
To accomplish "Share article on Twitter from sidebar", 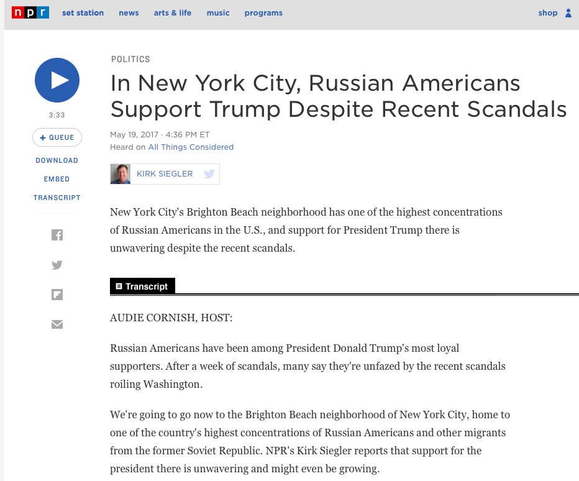I will 57,265.
